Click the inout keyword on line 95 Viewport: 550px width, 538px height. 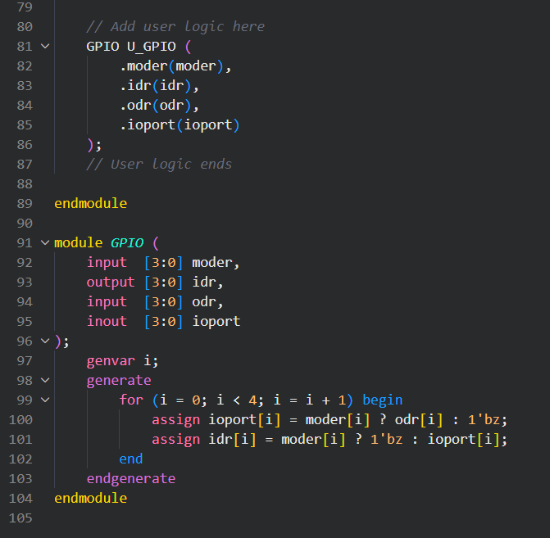point(107,322)
